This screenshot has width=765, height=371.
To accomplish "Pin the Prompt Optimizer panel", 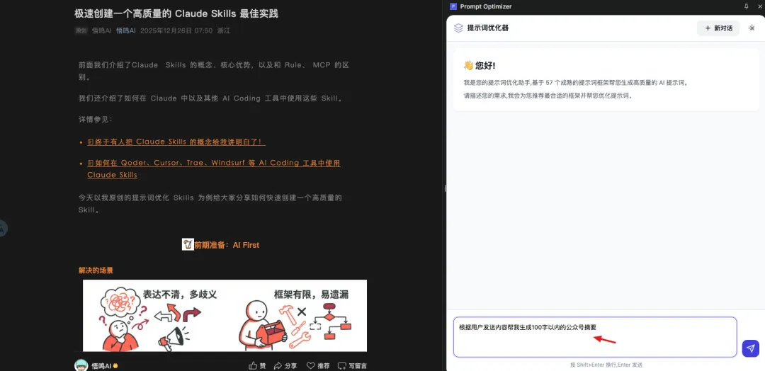I will point(746,6).
